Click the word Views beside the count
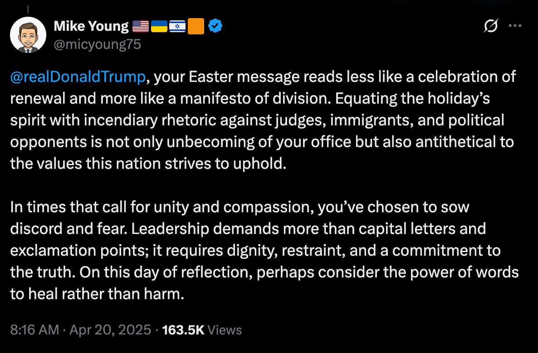Image resolution: width=538 pixels, height=353 pixels. (x=225, y=329)
